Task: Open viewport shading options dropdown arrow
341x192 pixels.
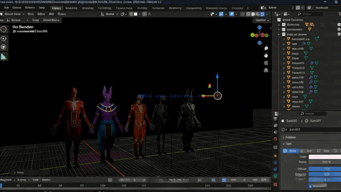Action: 267,14
